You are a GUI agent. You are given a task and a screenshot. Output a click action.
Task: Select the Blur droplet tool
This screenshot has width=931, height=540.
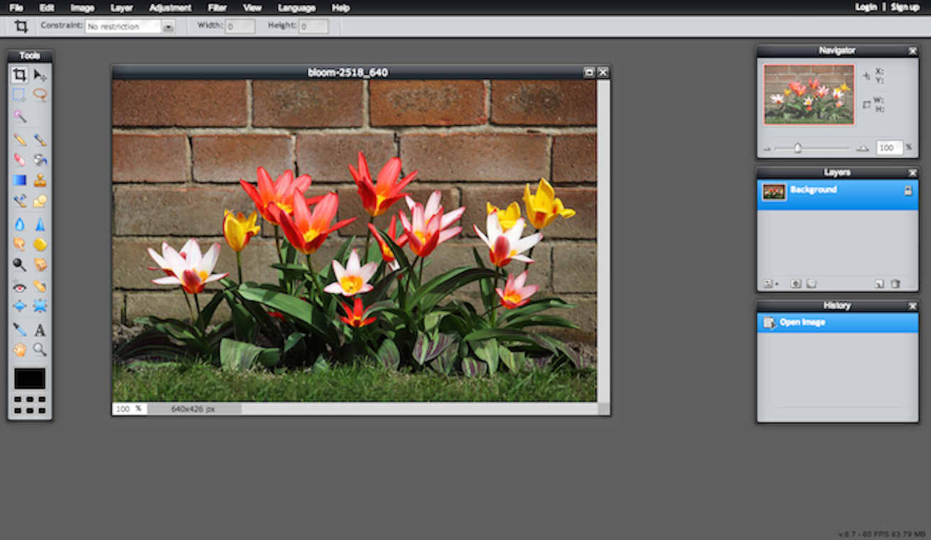pos(20,225)
